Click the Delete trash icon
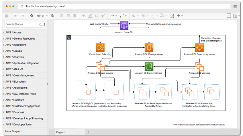Screen dimensions: 243x136 75,16
